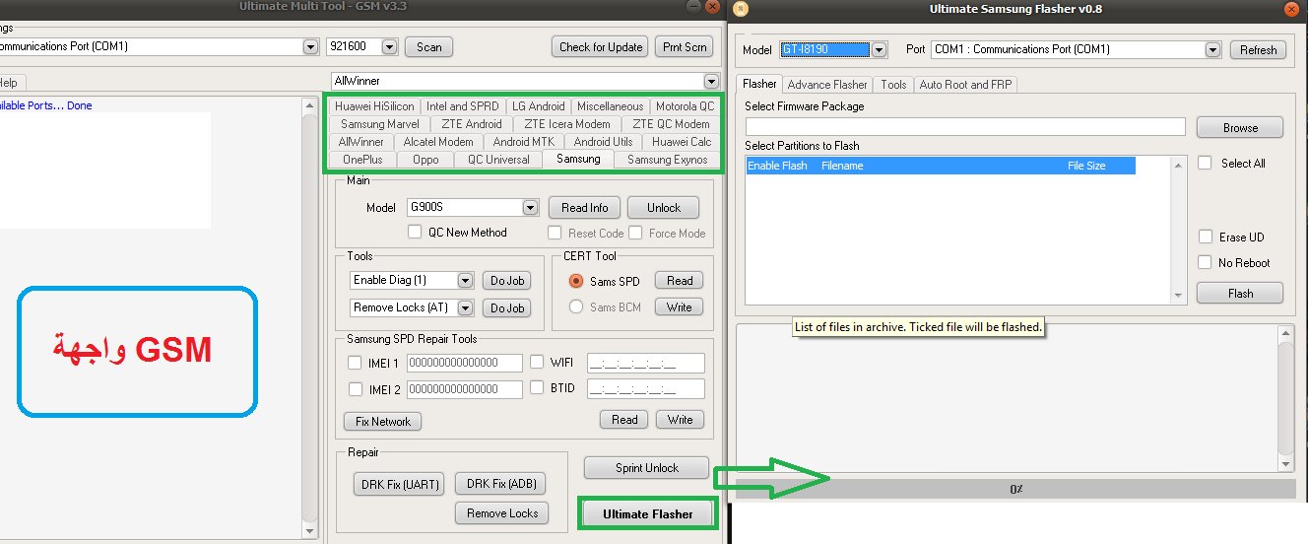Click the 0% flash progress bar

coord(1015,489)
